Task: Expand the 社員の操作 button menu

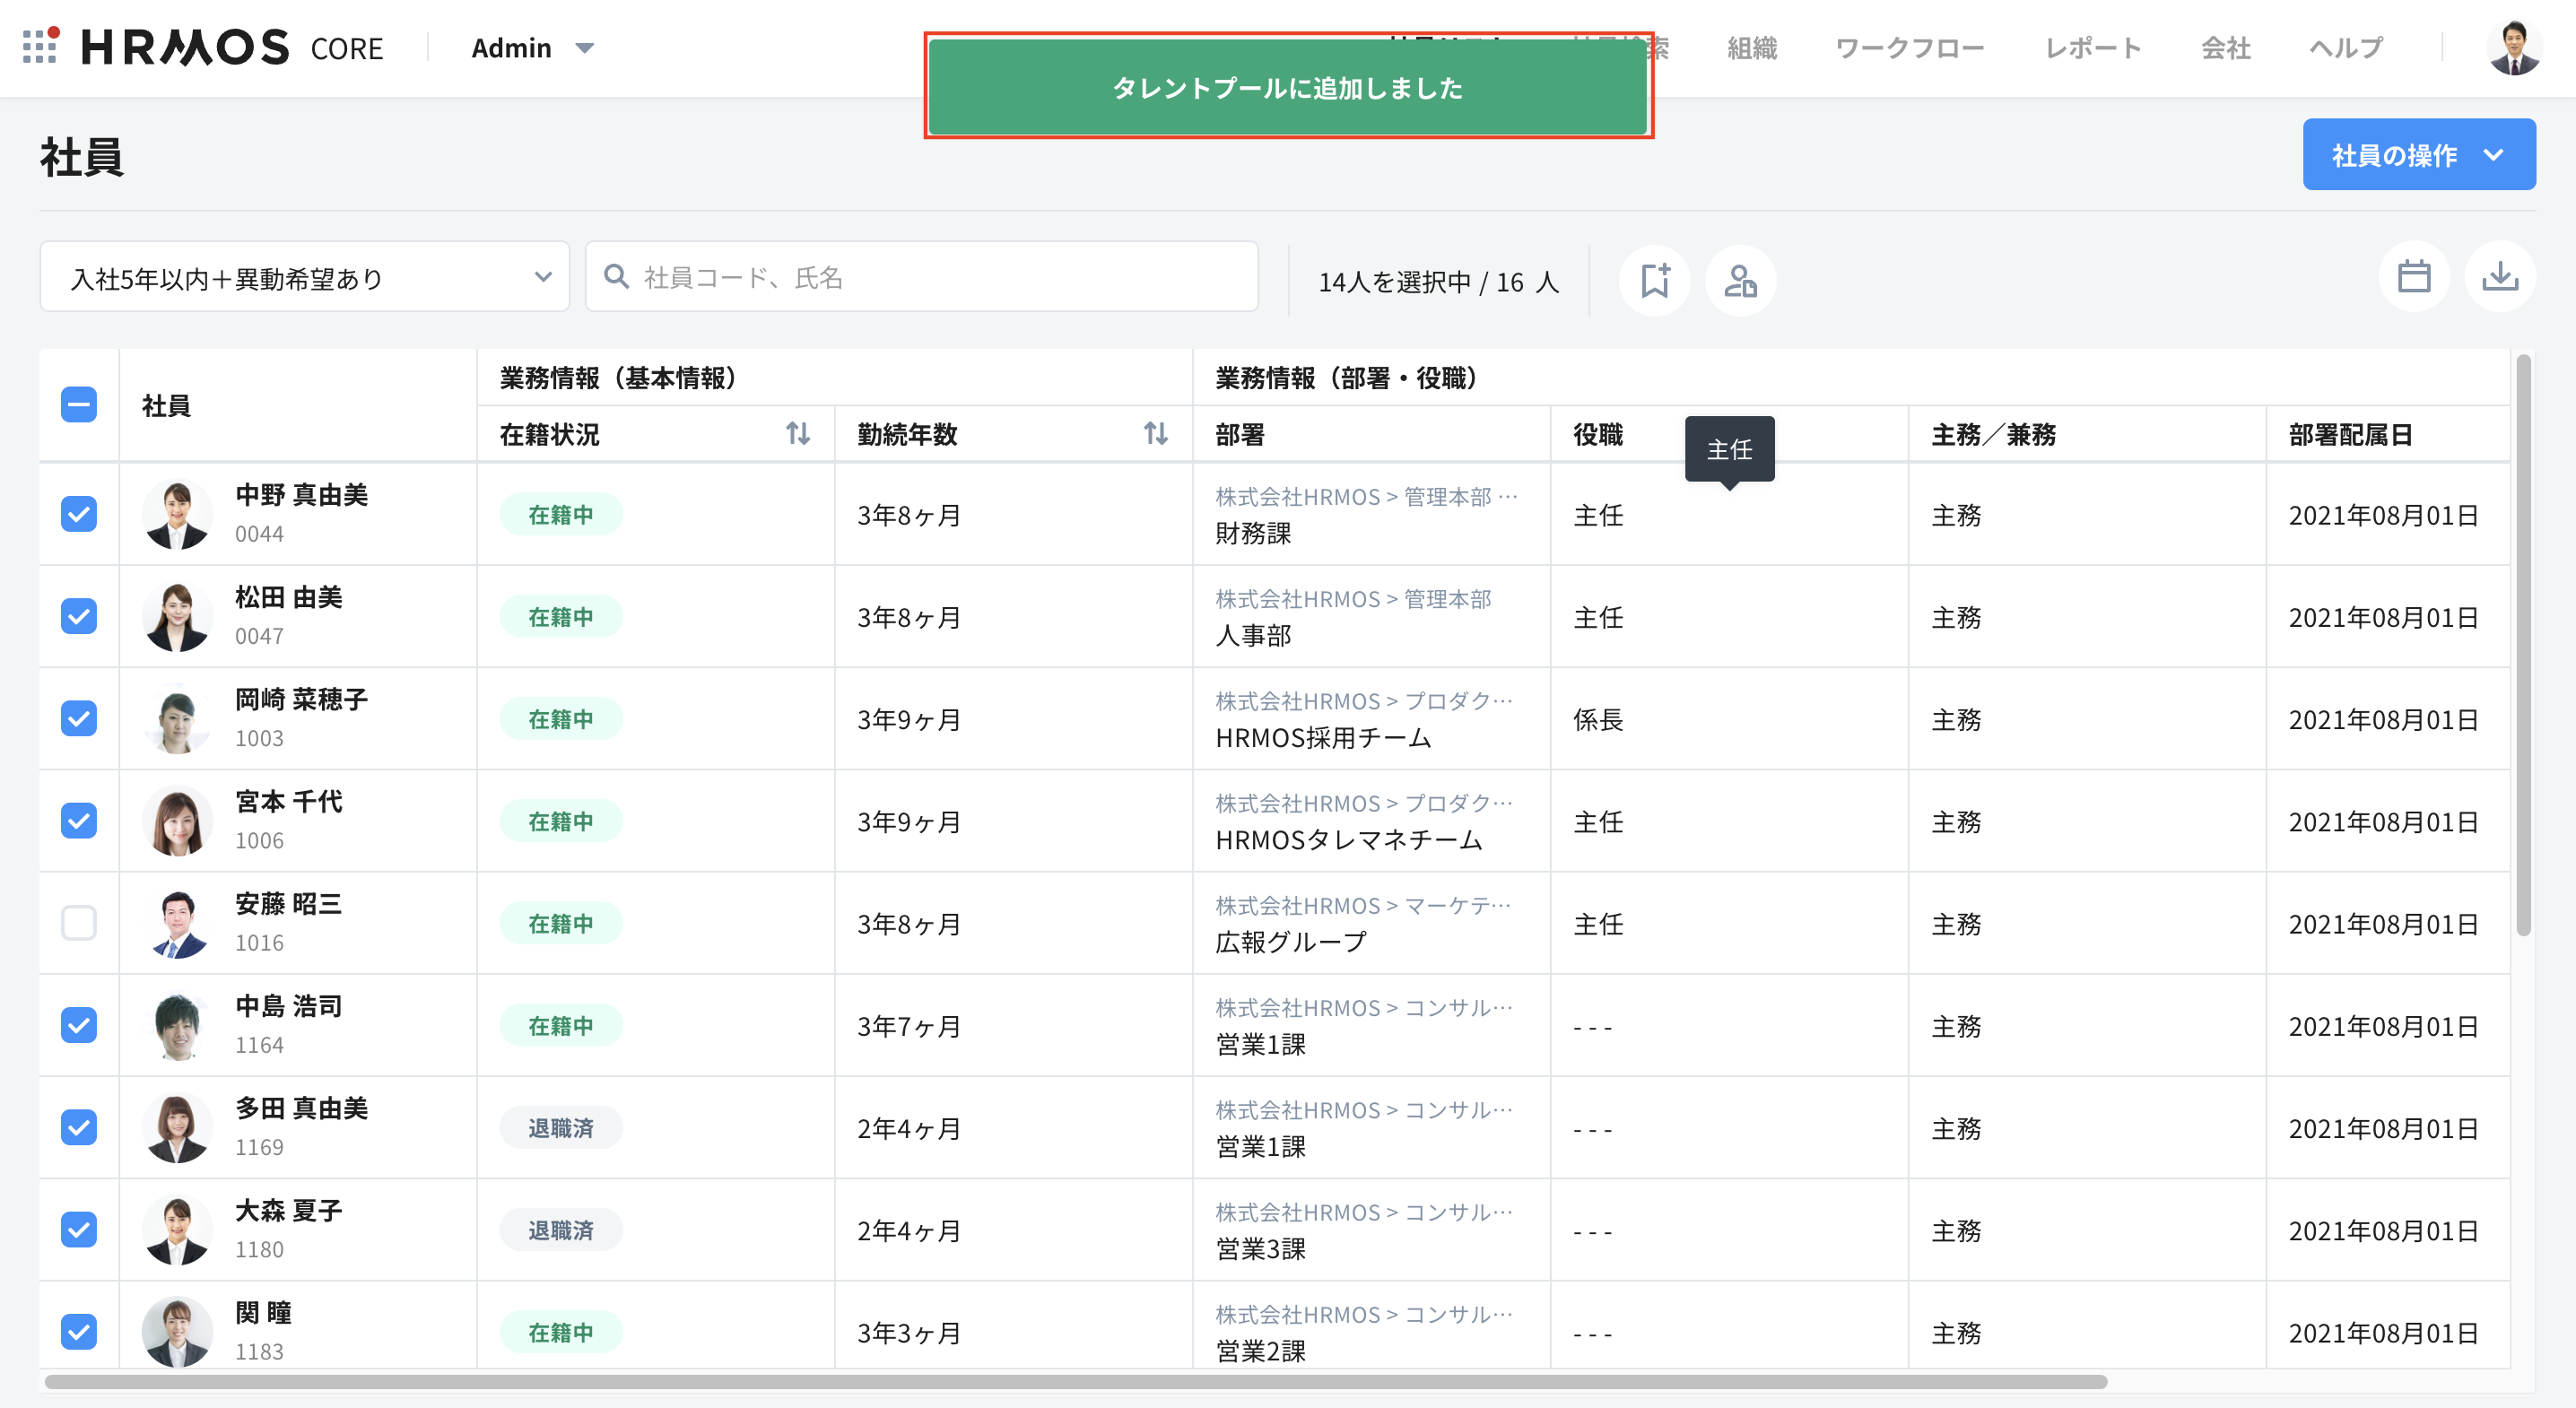Action: pos(2418,155)
